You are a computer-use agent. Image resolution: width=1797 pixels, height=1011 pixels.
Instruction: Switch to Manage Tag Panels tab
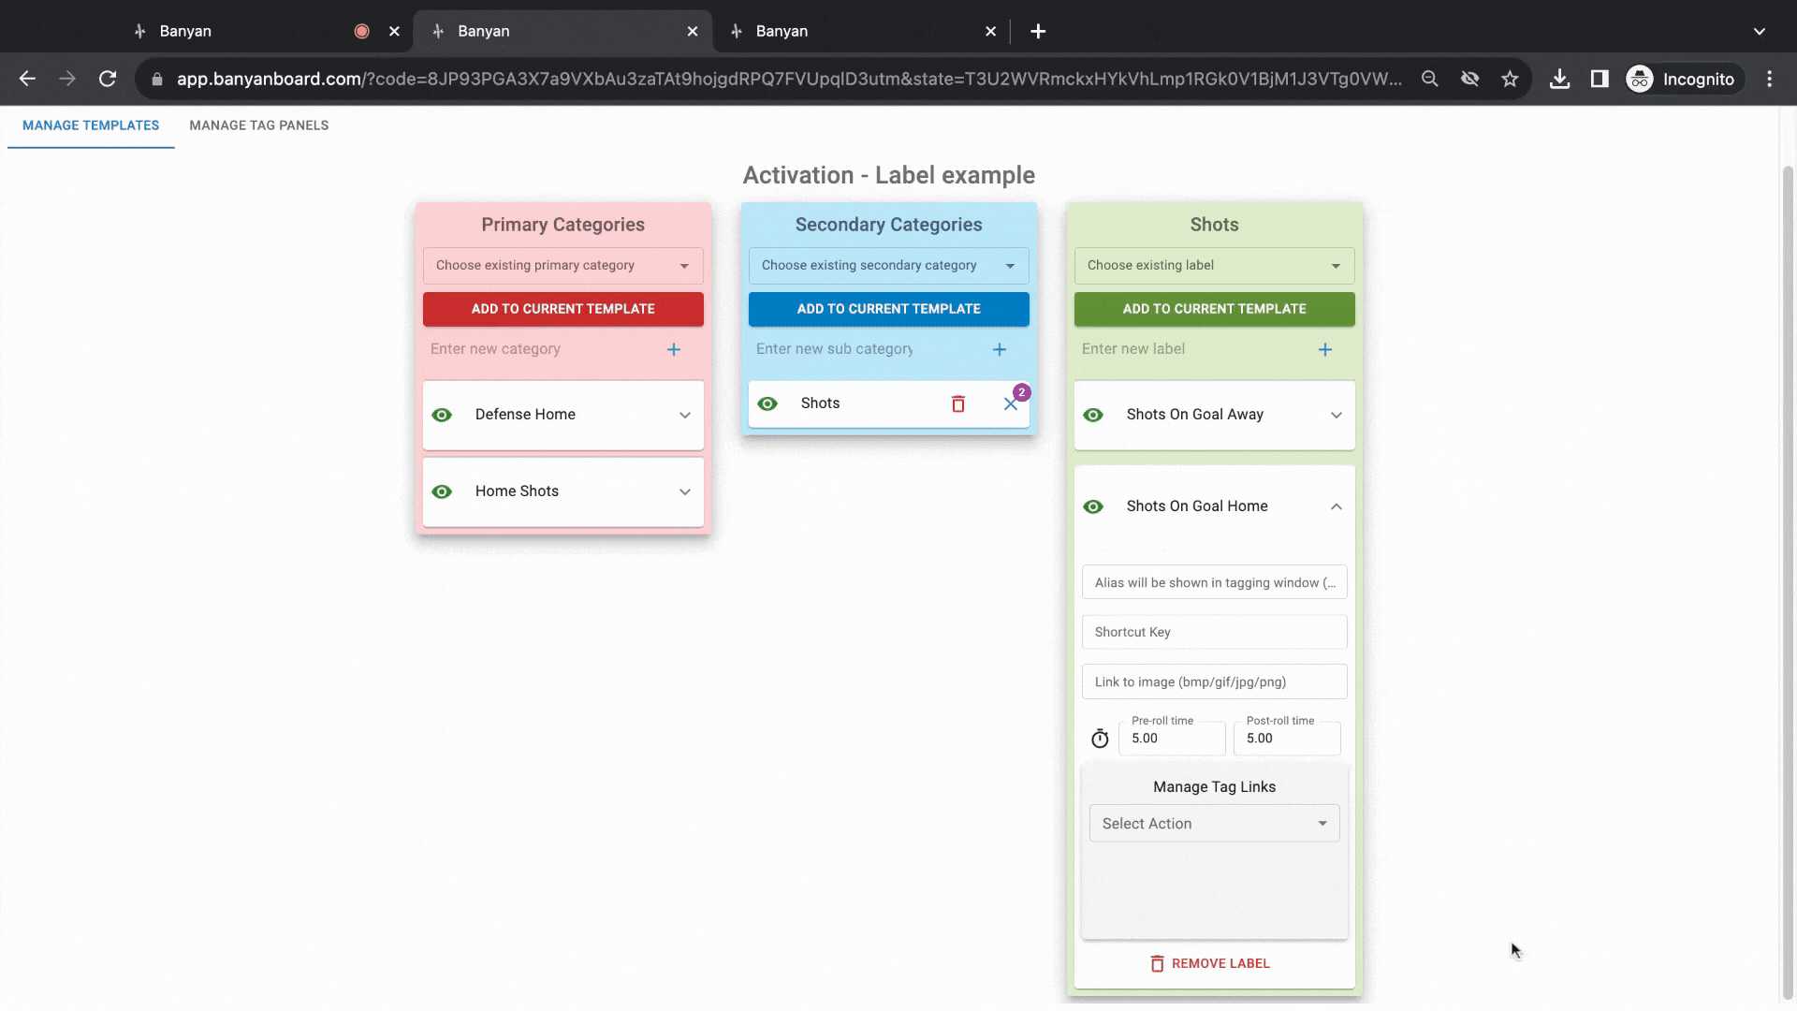tap(259, 125)
